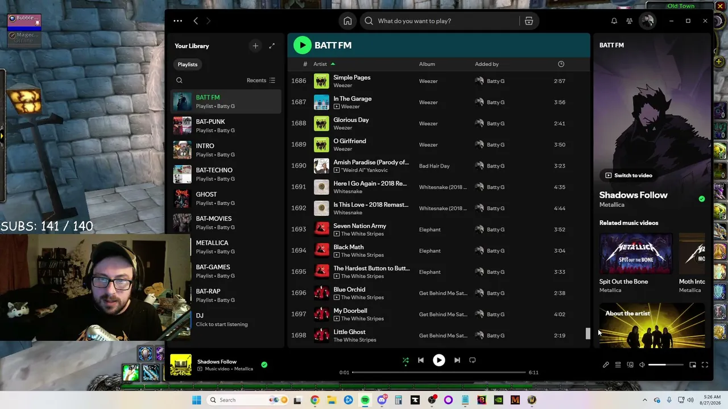Seek within the song progress bar
728x409 pixels.
pyautogui.click(x=439, y=372)
